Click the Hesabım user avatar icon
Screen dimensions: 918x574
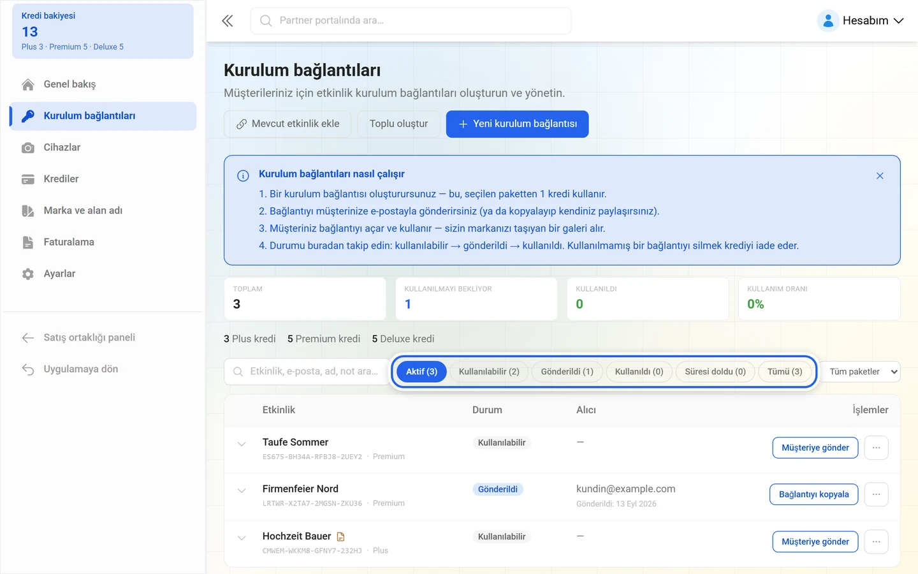827,21
